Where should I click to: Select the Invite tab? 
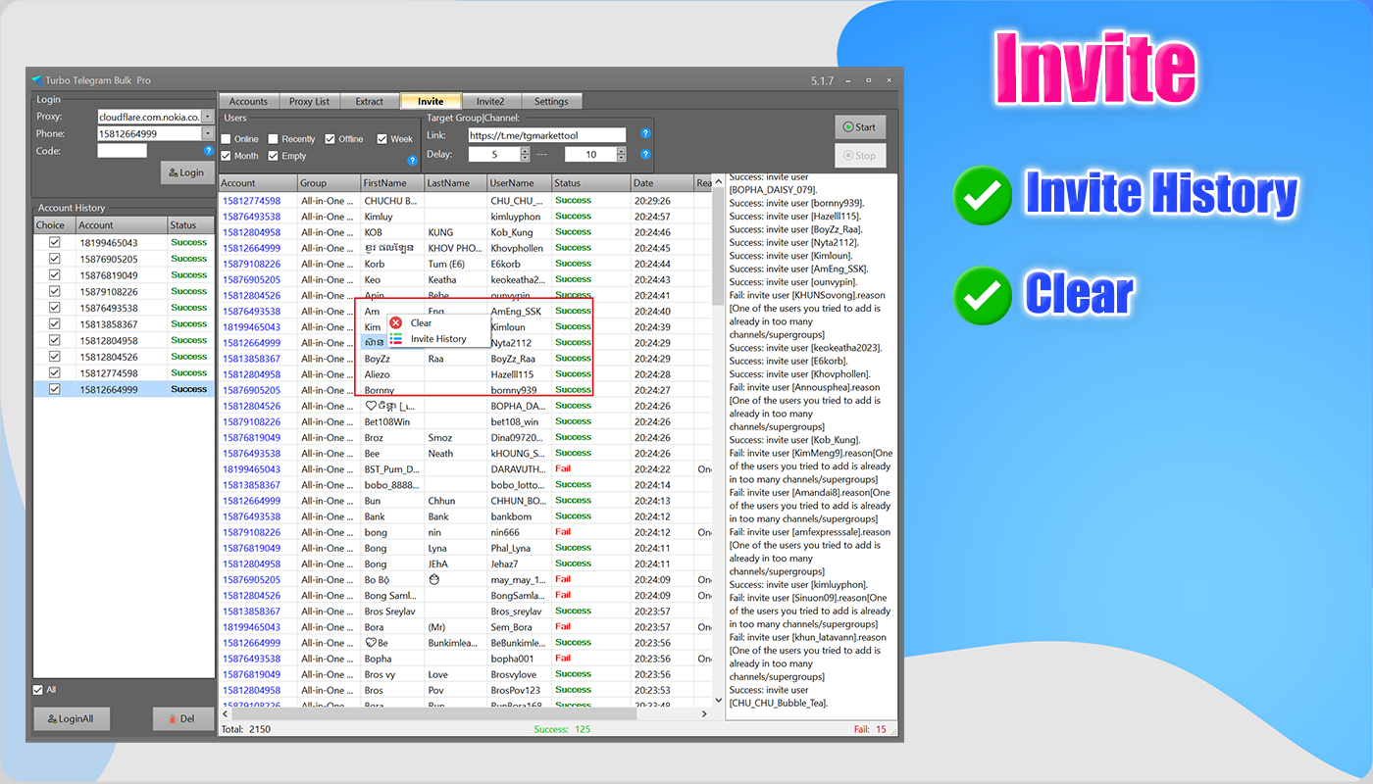pos(431,101)
